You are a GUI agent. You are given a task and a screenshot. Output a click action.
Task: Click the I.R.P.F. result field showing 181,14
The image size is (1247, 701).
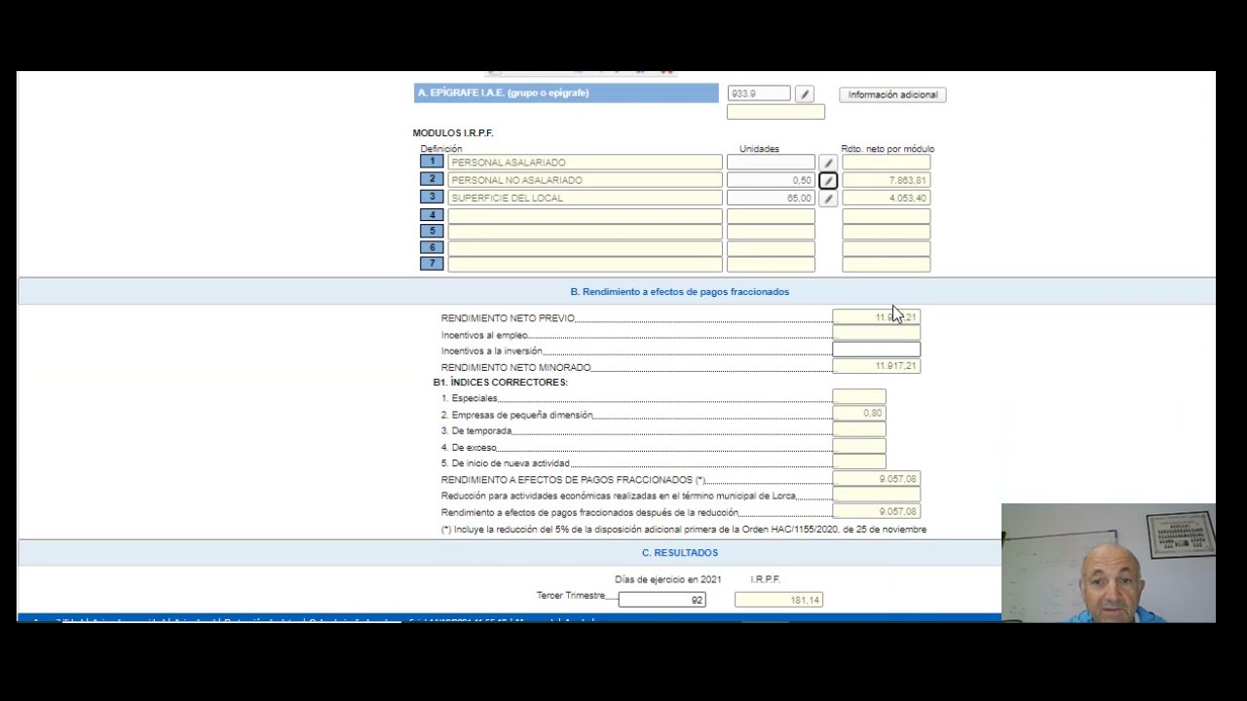pos(779,600)
